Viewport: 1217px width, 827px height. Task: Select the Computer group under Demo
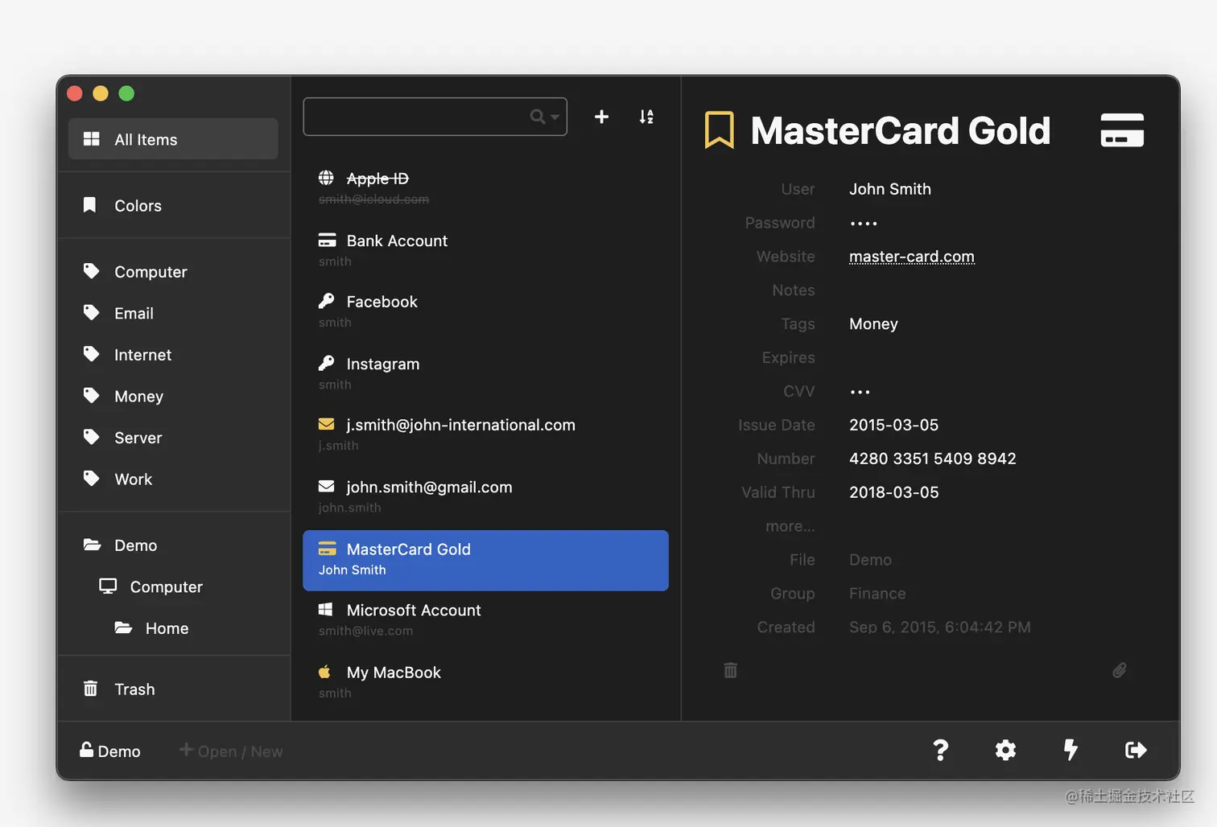pyautogui.click(x=173, y=586)
